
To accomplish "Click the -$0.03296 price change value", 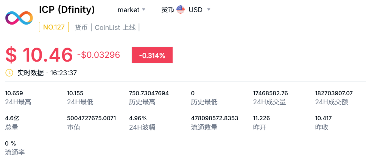I will [98, 55].
